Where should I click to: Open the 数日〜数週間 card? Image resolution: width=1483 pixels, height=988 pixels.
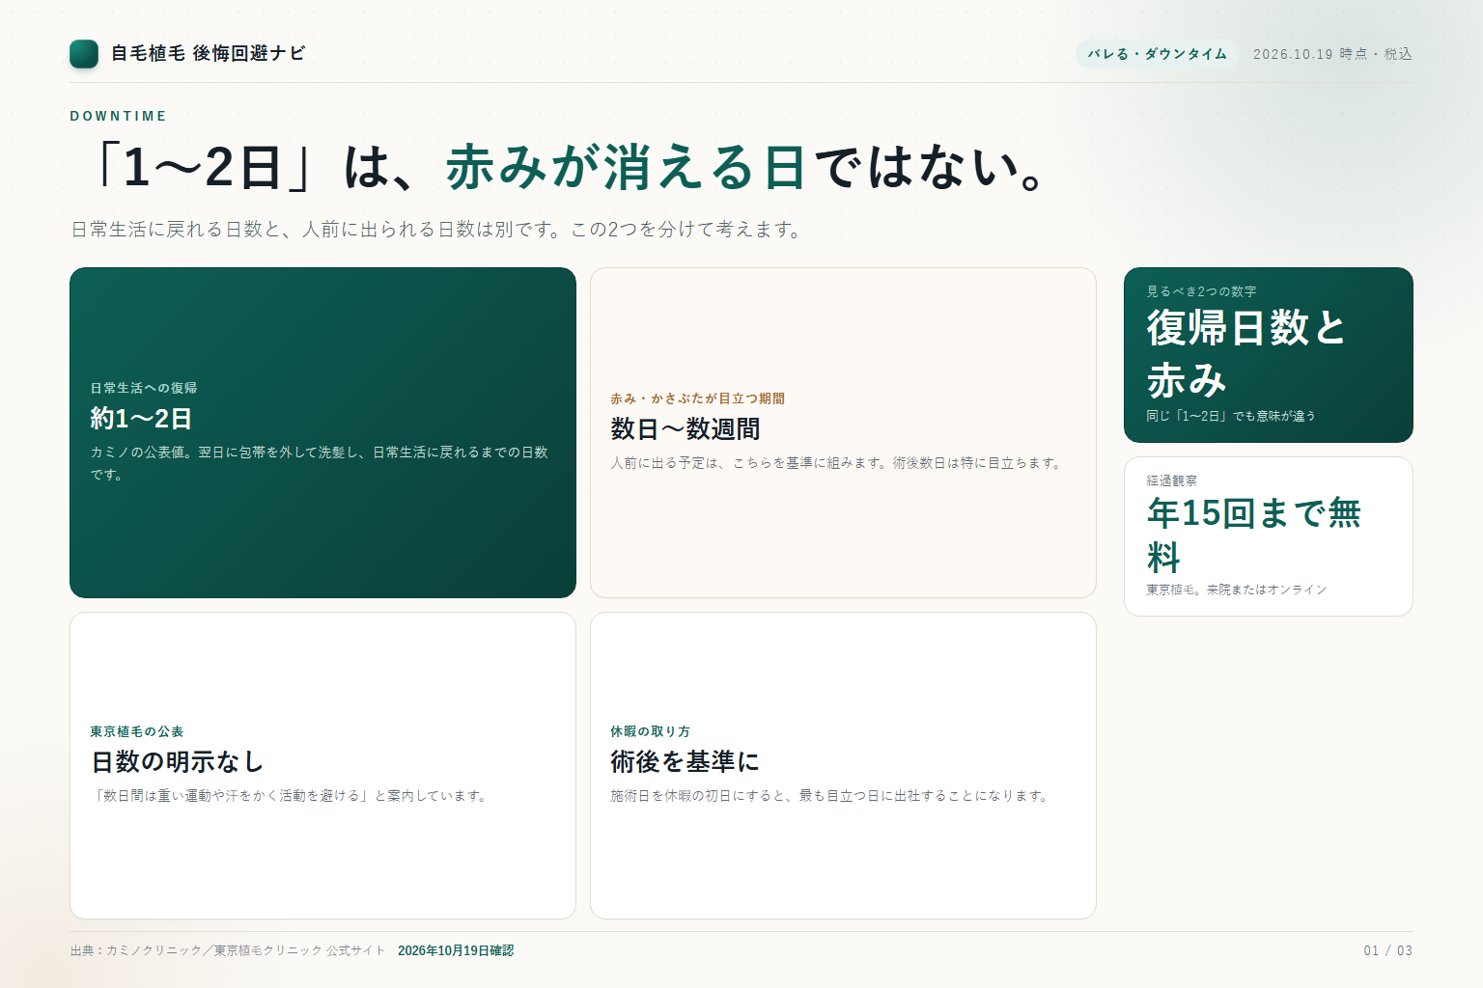(843, 432)
